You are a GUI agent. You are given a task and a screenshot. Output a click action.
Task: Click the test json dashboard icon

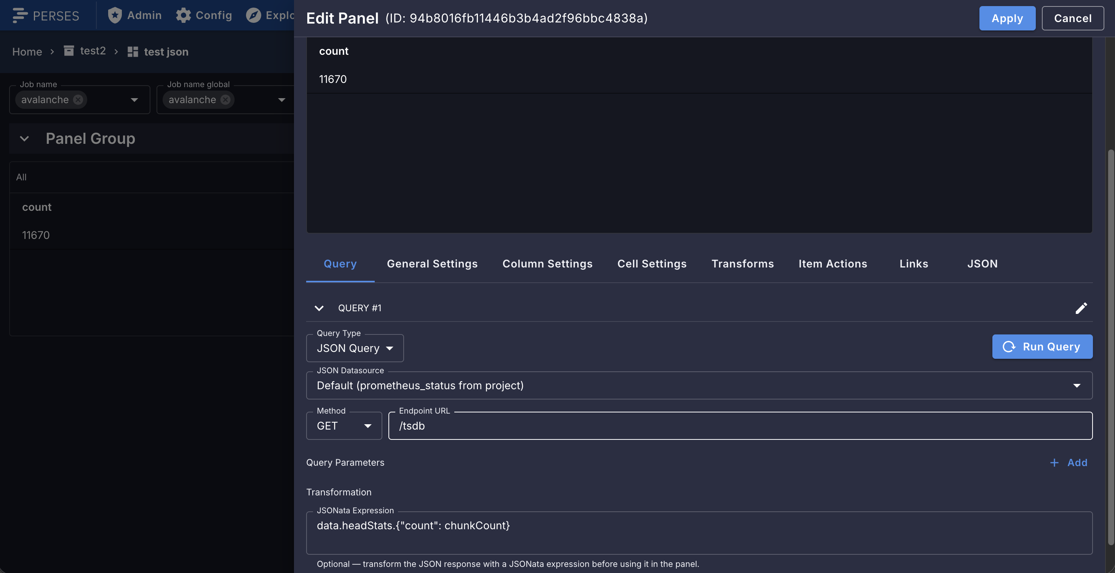[133, 52]
